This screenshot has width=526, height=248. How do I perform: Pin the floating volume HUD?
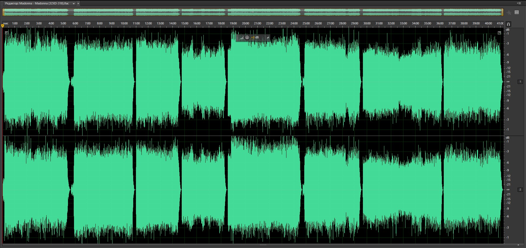pos(268,38)
